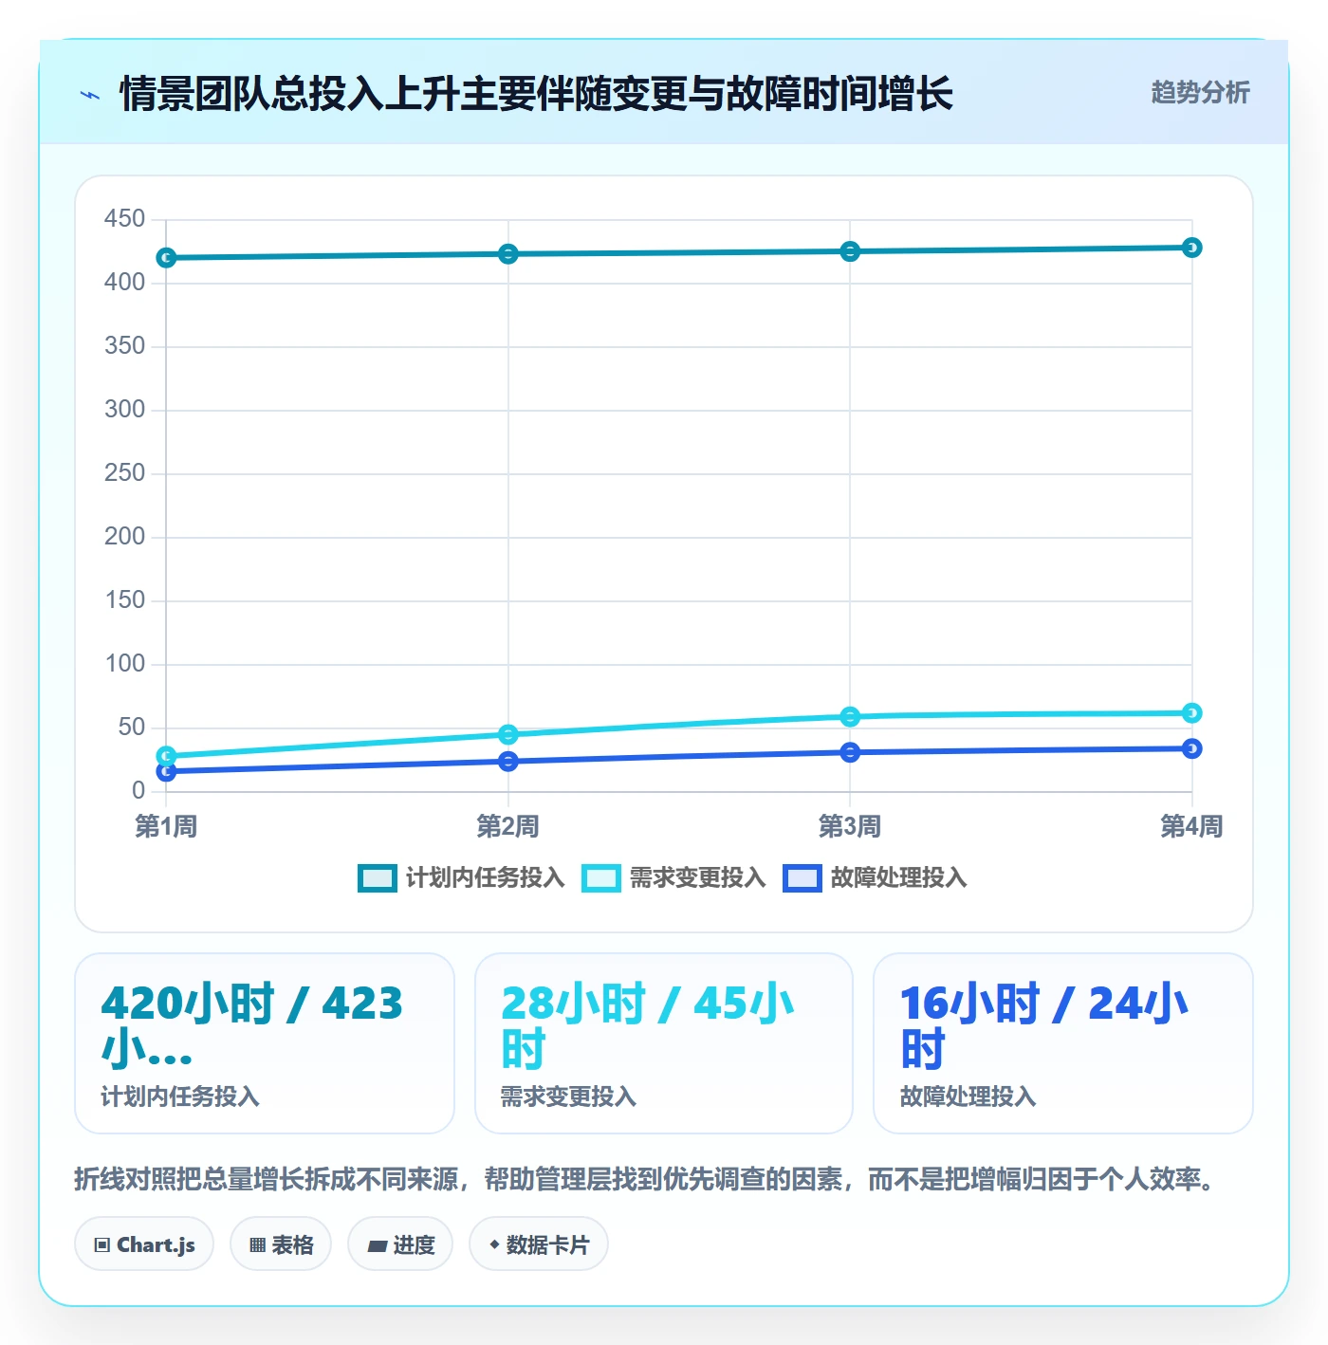Viewport: 1328px width, 1345px height.
Task: Click the 表格 chip
Action: pos(281,1244)
